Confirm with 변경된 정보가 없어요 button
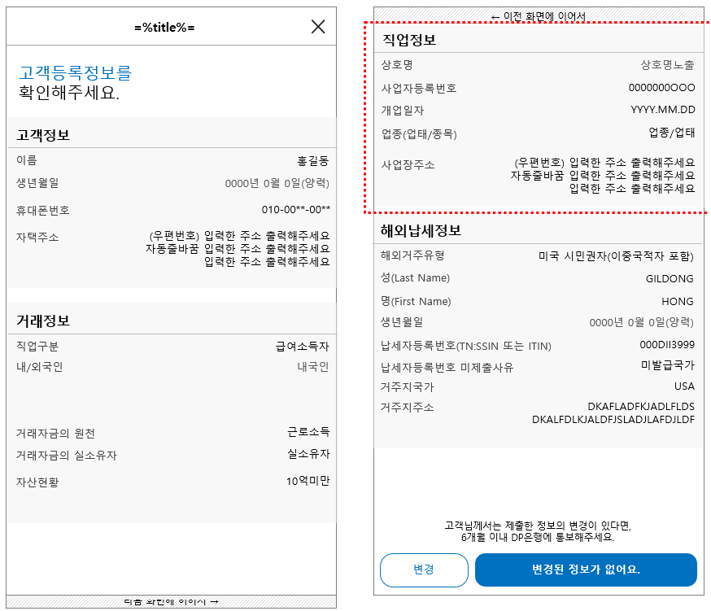This screenshot has height=611, width=711. pyautogui.click(x=586, y=570)
